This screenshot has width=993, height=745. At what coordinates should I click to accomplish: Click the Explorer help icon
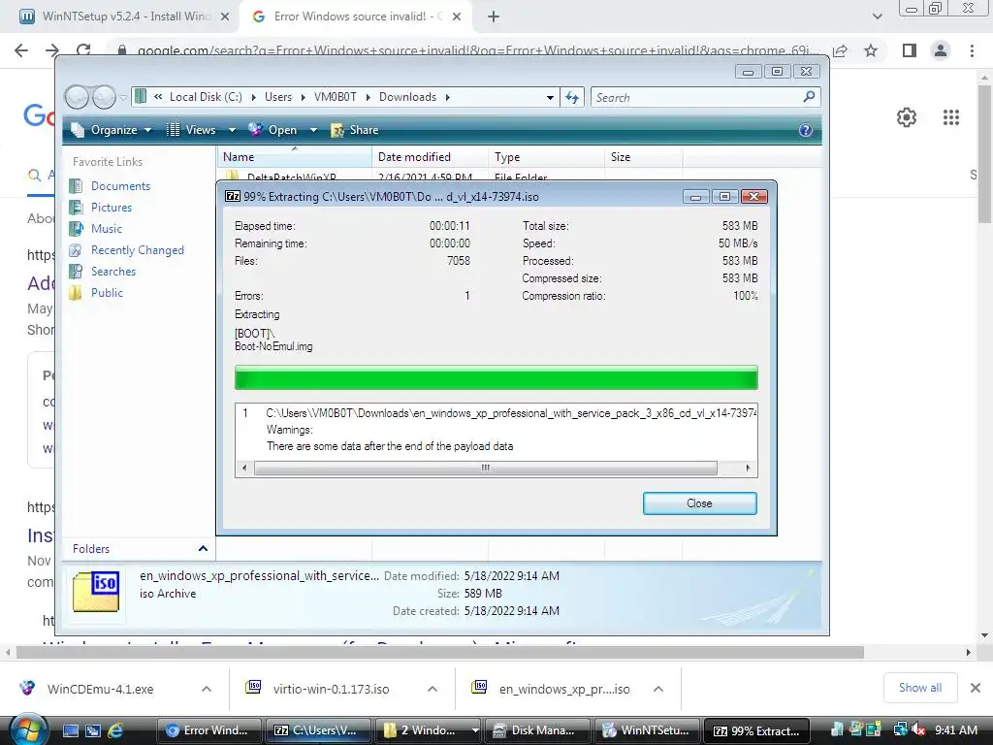(806, 130)
